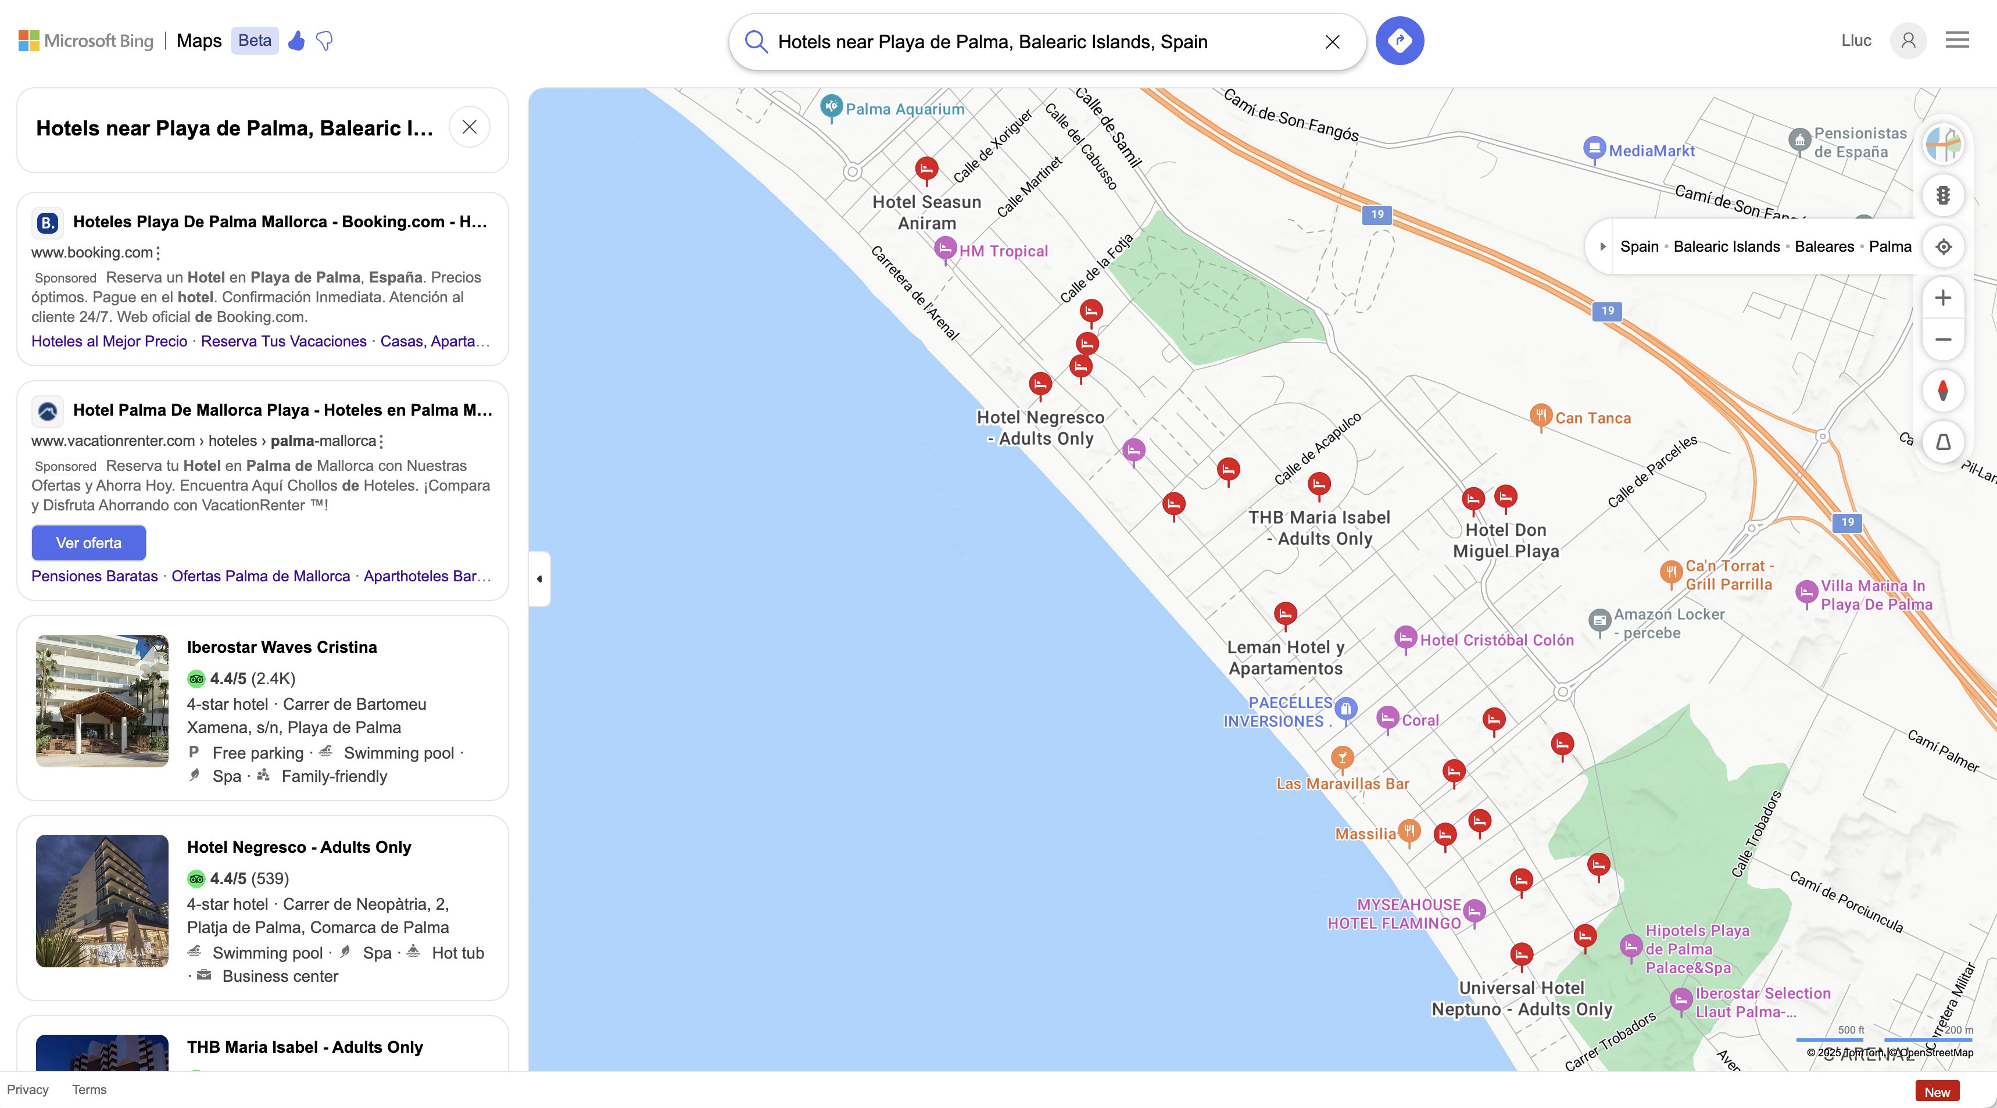
Task: Select Balearic Islands in the breadcrumb
Action: (1726, 246)
